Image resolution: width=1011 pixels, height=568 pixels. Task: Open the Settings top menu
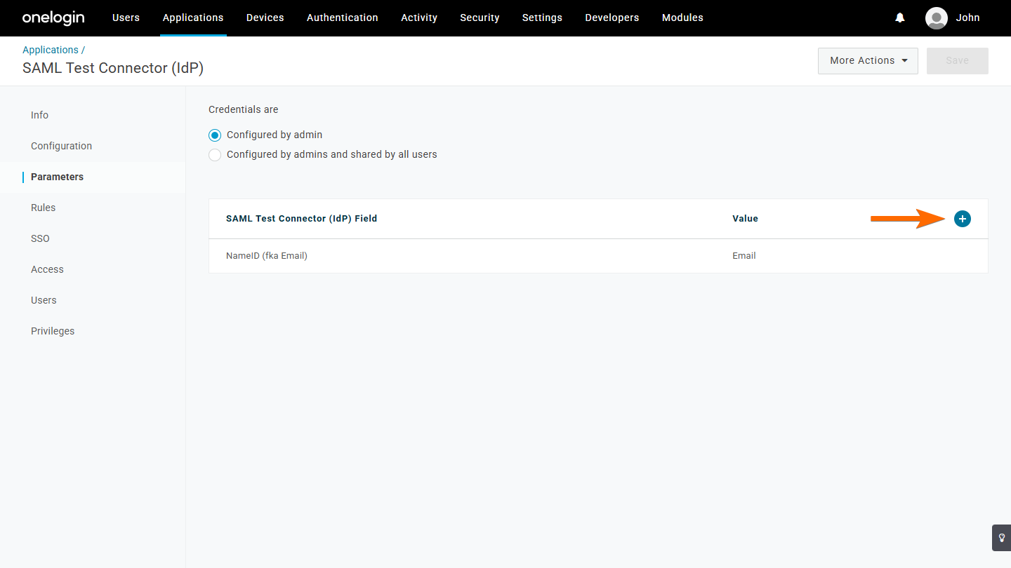[542, 18]
